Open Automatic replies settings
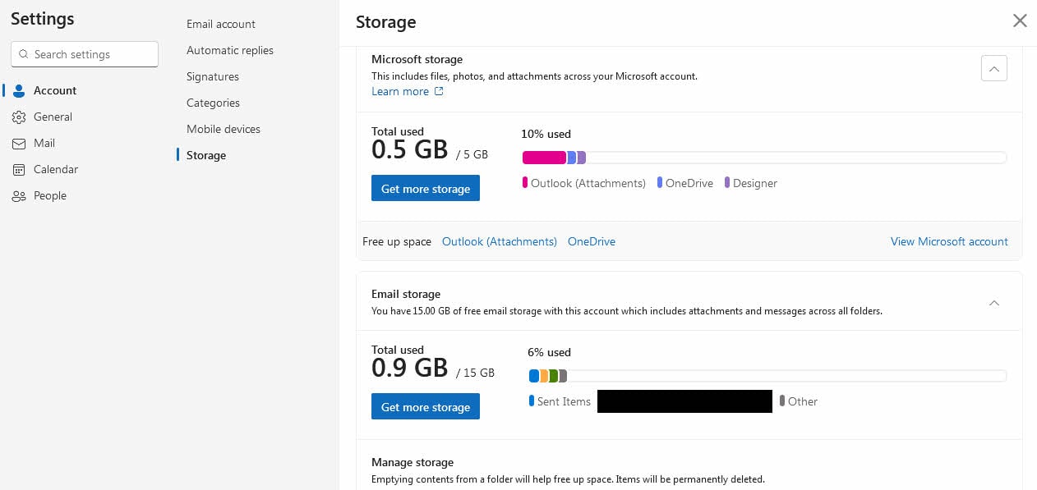The image size is (1037, 490). pyautogui.click(x=230, y=50)
